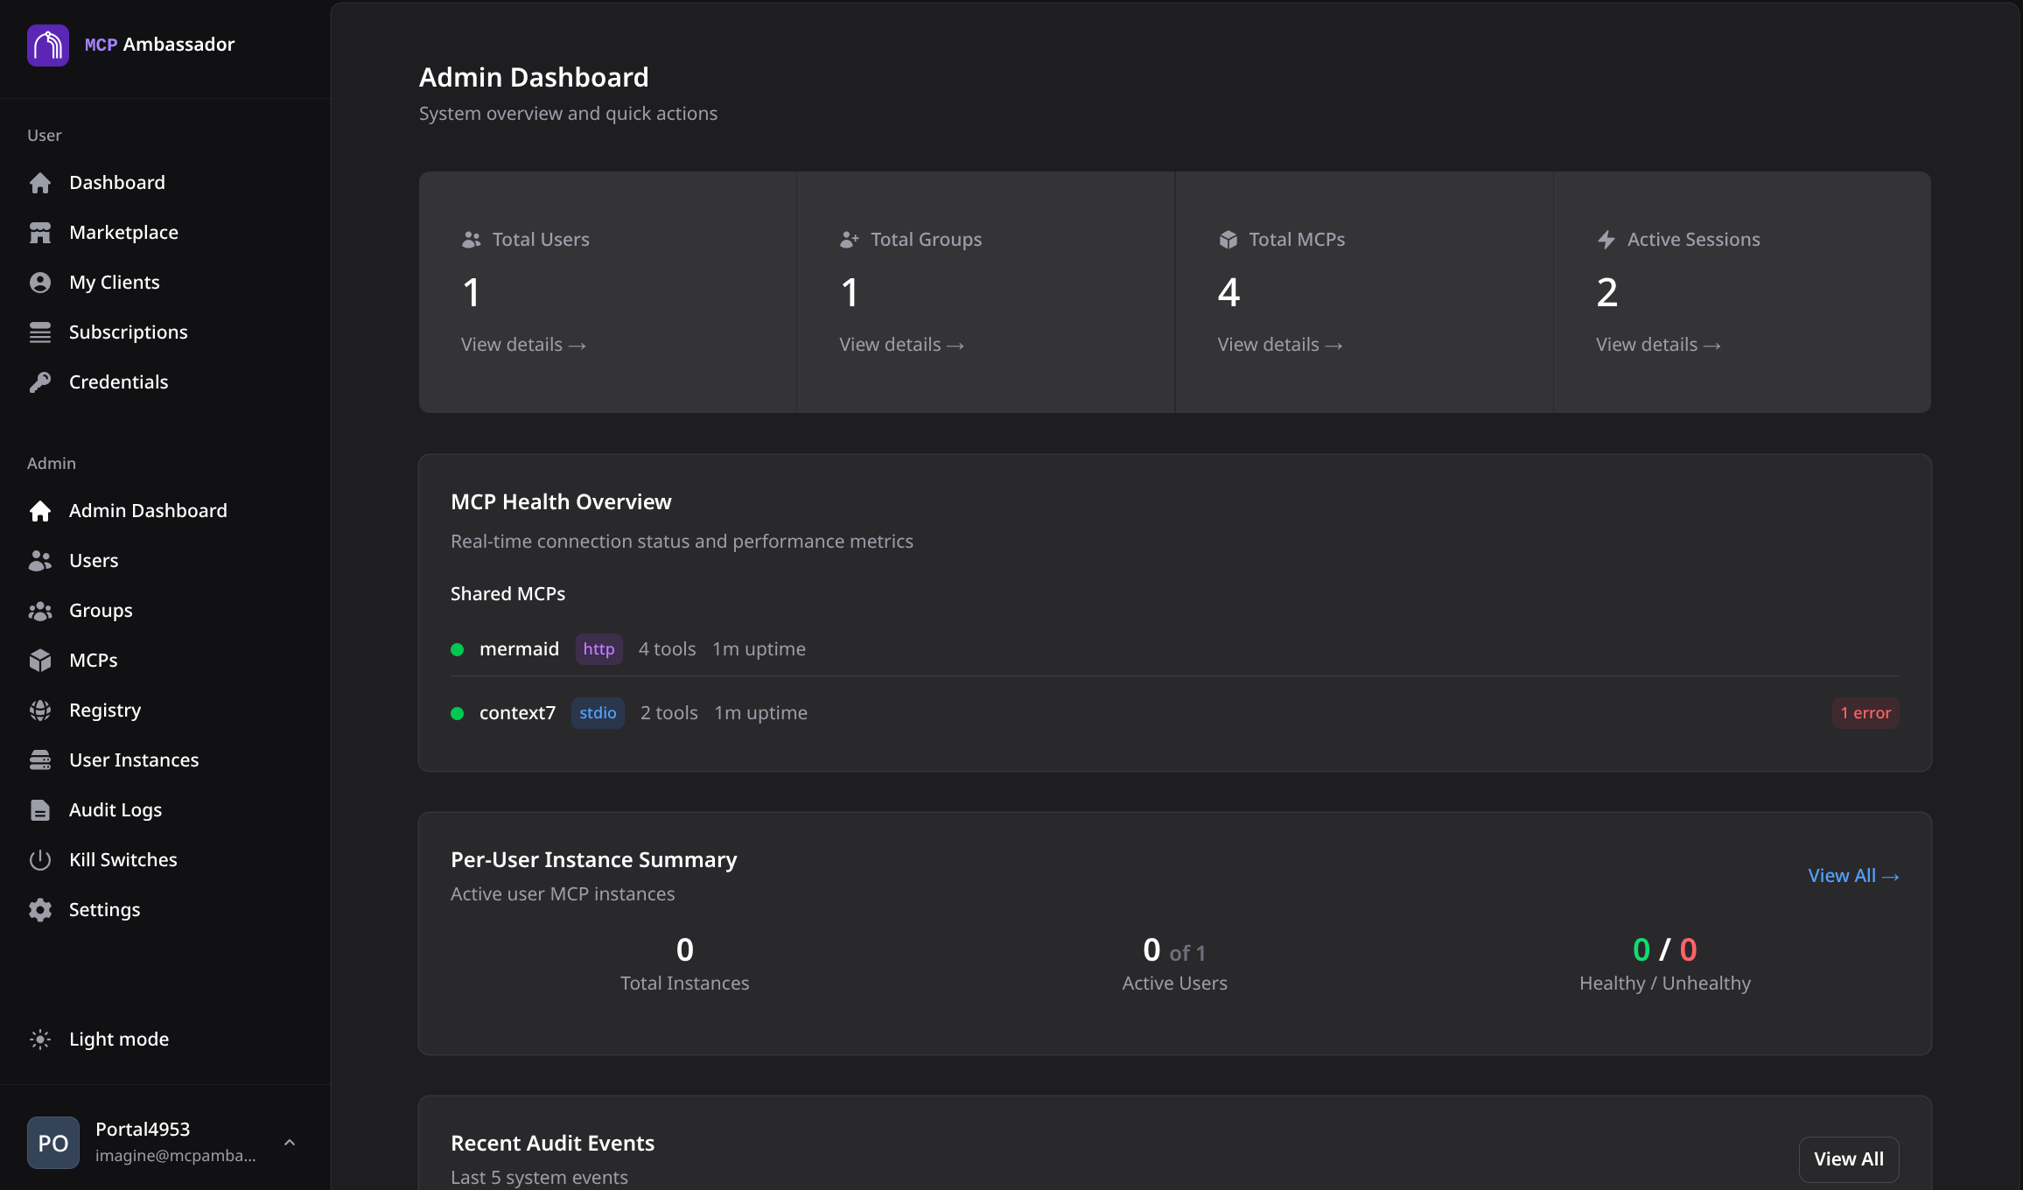Screen dimensions: 2023x1190
Task: Expand the Portal4953 account menu chevron
Action: (290, 1143)
